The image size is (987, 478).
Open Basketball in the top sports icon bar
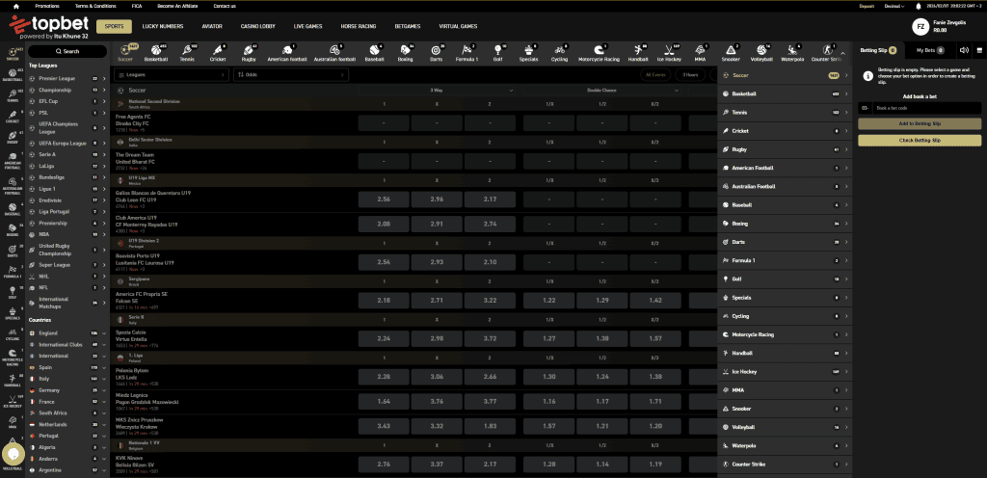point(155,52)
